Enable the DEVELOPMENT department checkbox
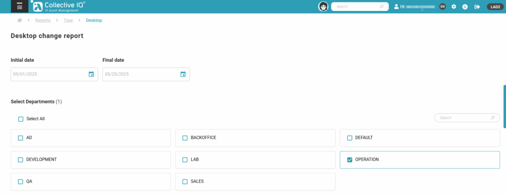The image size is (506, 194). (x=21, y=160)
